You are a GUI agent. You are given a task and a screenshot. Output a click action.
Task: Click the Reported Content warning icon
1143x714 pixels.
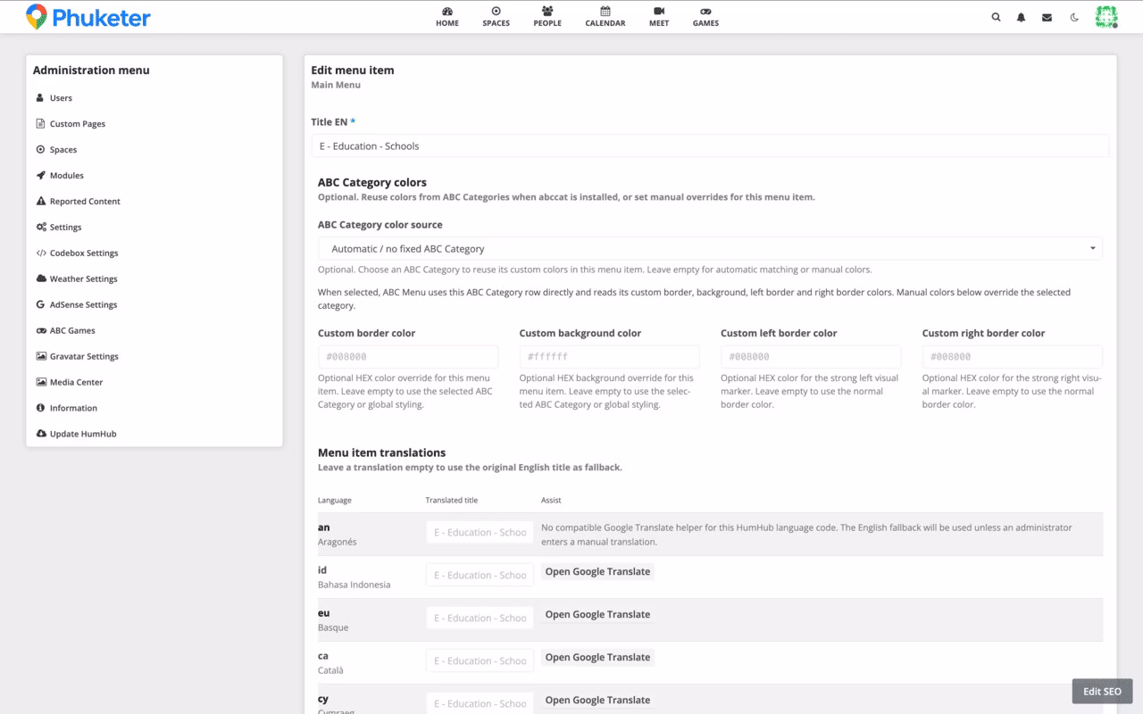(x=40, y=202)
